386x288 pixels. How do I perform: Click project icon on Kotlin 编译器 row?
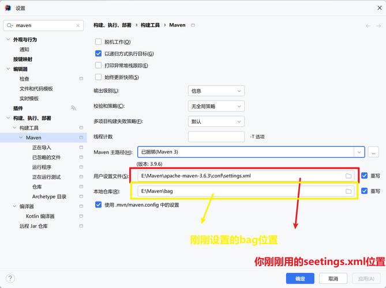81,216
